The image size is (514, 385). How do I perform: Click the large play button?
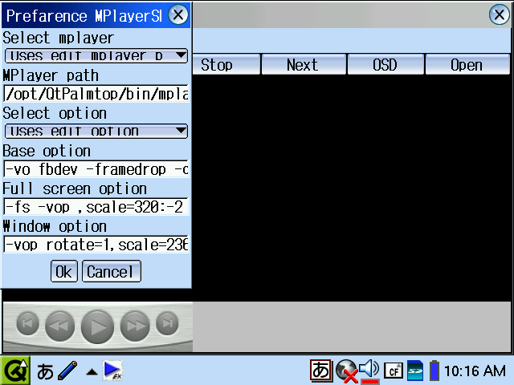(97, 327)
